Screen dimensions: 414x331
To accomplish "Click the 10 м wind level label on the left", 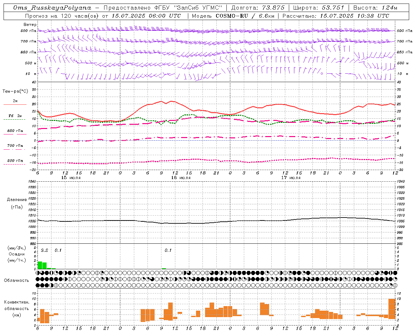I will [31, 74].
